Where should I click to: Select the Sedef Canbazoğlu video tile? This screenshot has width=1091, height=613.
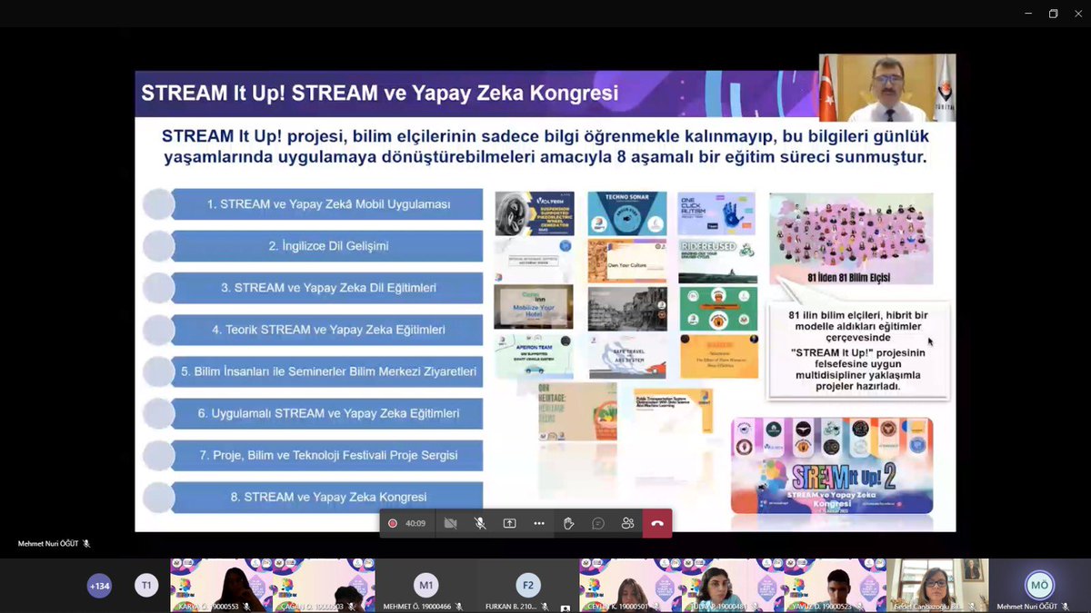[937, 585]
